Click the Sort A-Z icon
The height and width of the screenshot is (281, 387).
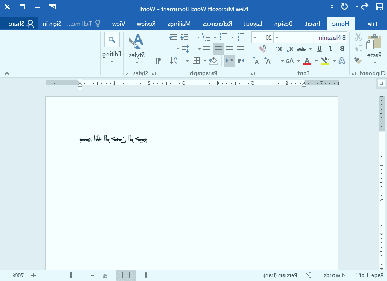pos(174,61)
